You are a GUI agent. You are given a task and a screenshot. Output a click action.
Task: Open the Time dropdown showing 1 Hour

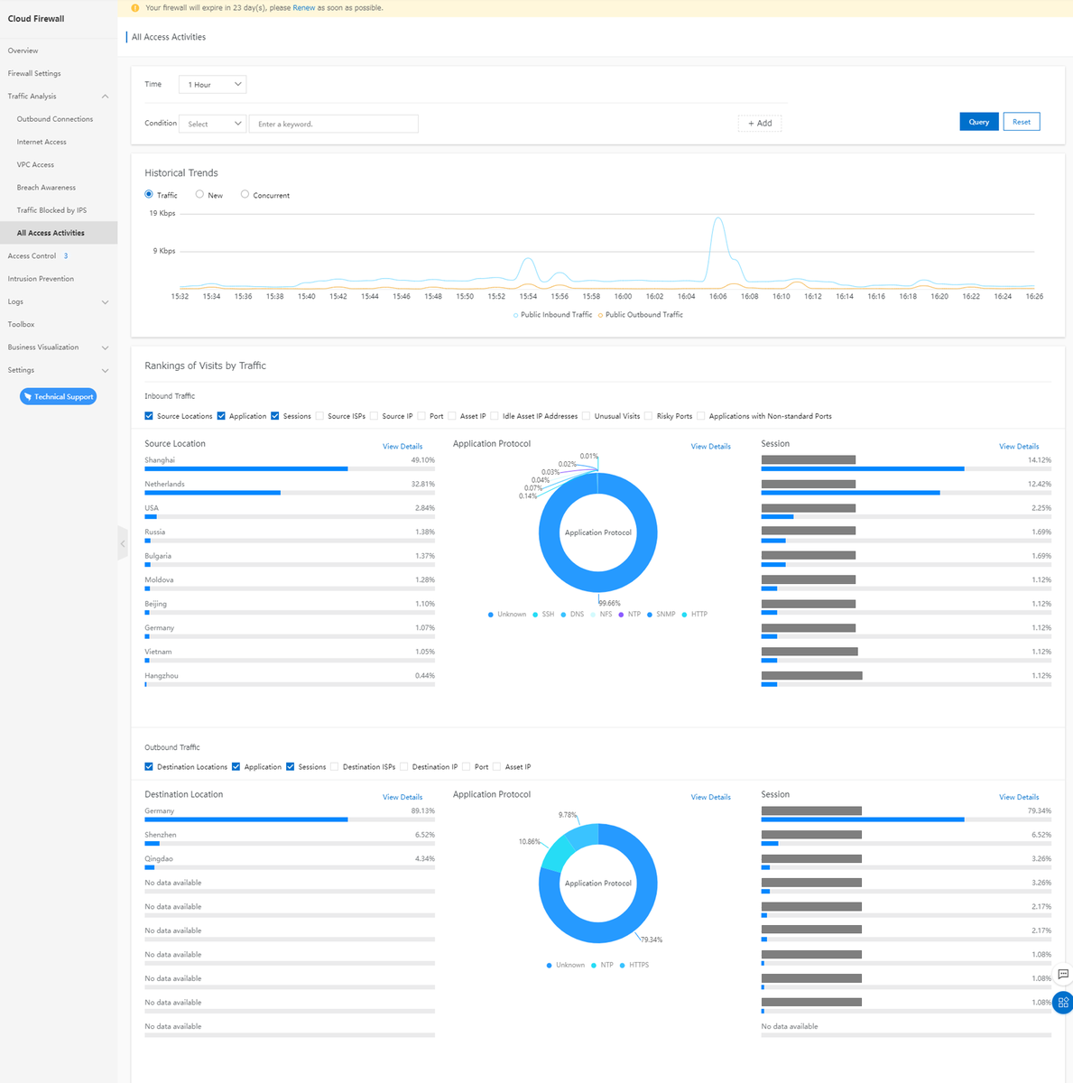coord(212,85)
